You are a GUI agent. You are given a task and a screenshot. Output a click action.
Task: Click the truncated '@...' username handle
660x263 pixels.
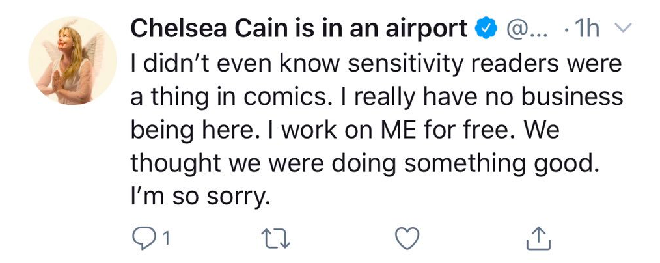[527, 29]
